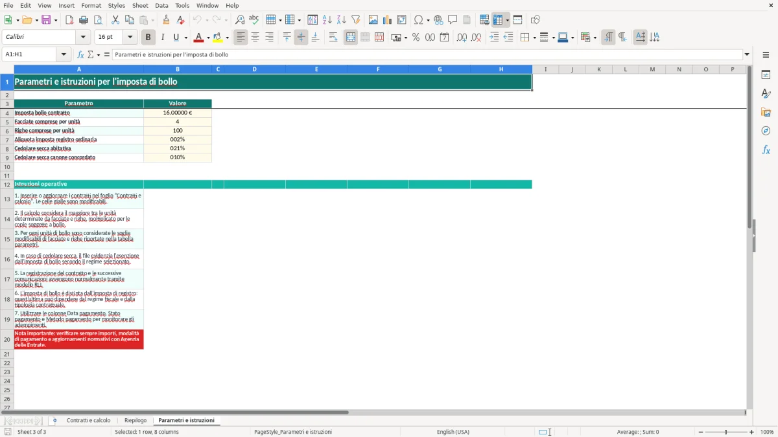Screen dimensions: 778x437
Task: Center text horizontally
Action: click(255, 38)
